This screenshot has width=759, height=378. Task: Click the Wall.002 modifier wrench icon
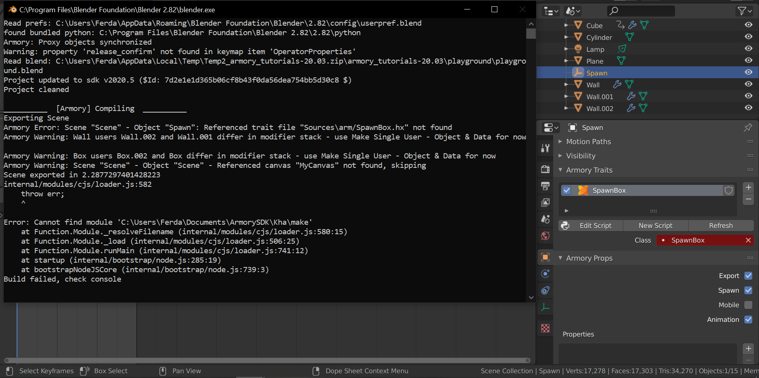point(631,108)
